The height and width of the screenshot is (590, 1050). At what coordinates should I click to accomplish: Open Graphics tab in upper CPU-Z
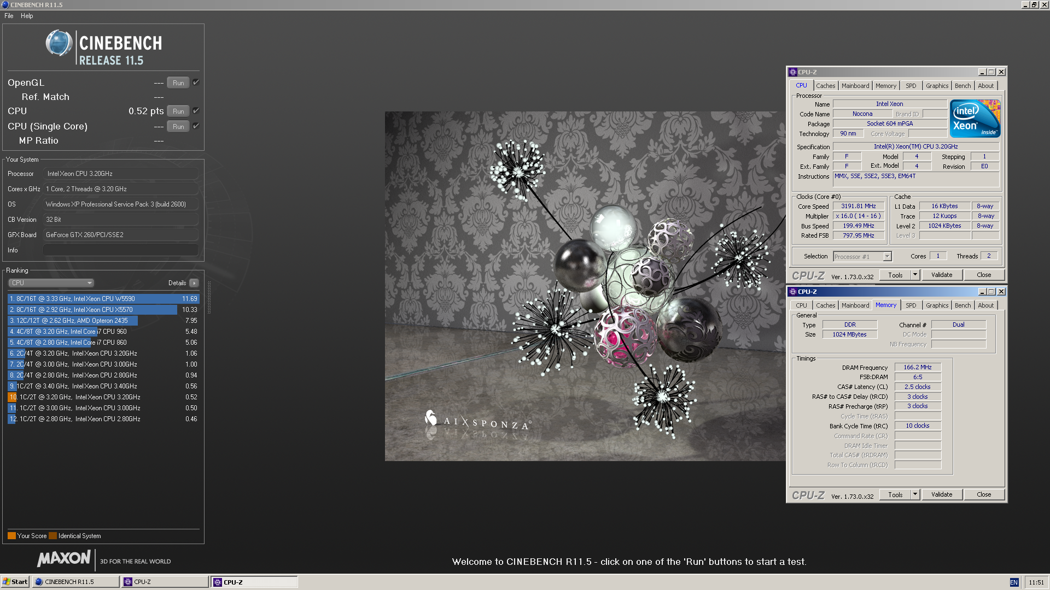(x=937, y=86)
